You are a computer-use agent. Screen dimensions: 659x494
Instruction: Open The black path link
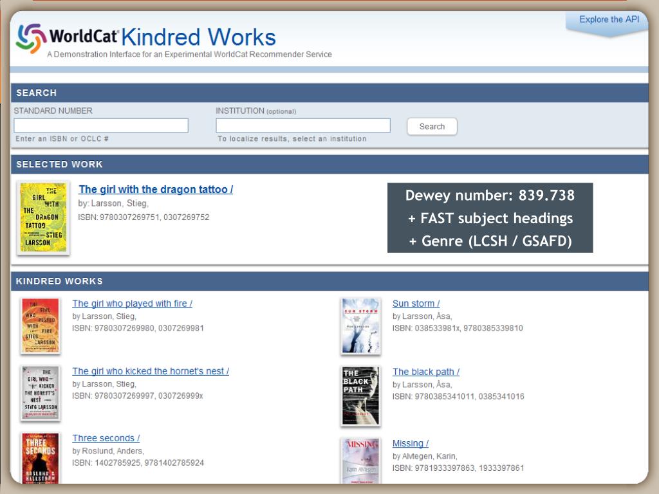(426, 372)
